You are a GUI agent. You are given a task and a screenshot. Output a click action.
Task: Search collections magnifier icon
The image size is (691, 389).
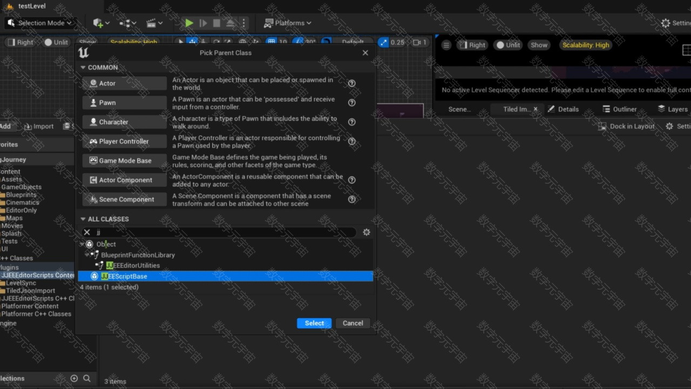(x=87, y=378)
